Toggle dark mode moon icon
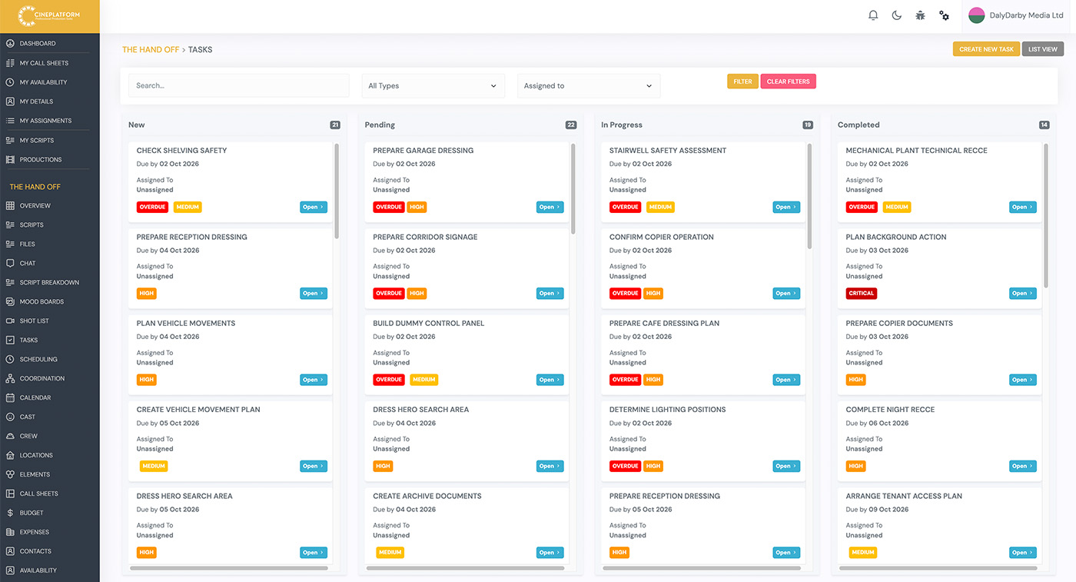Screen dimensions: 1076x582 click(897, 15)
